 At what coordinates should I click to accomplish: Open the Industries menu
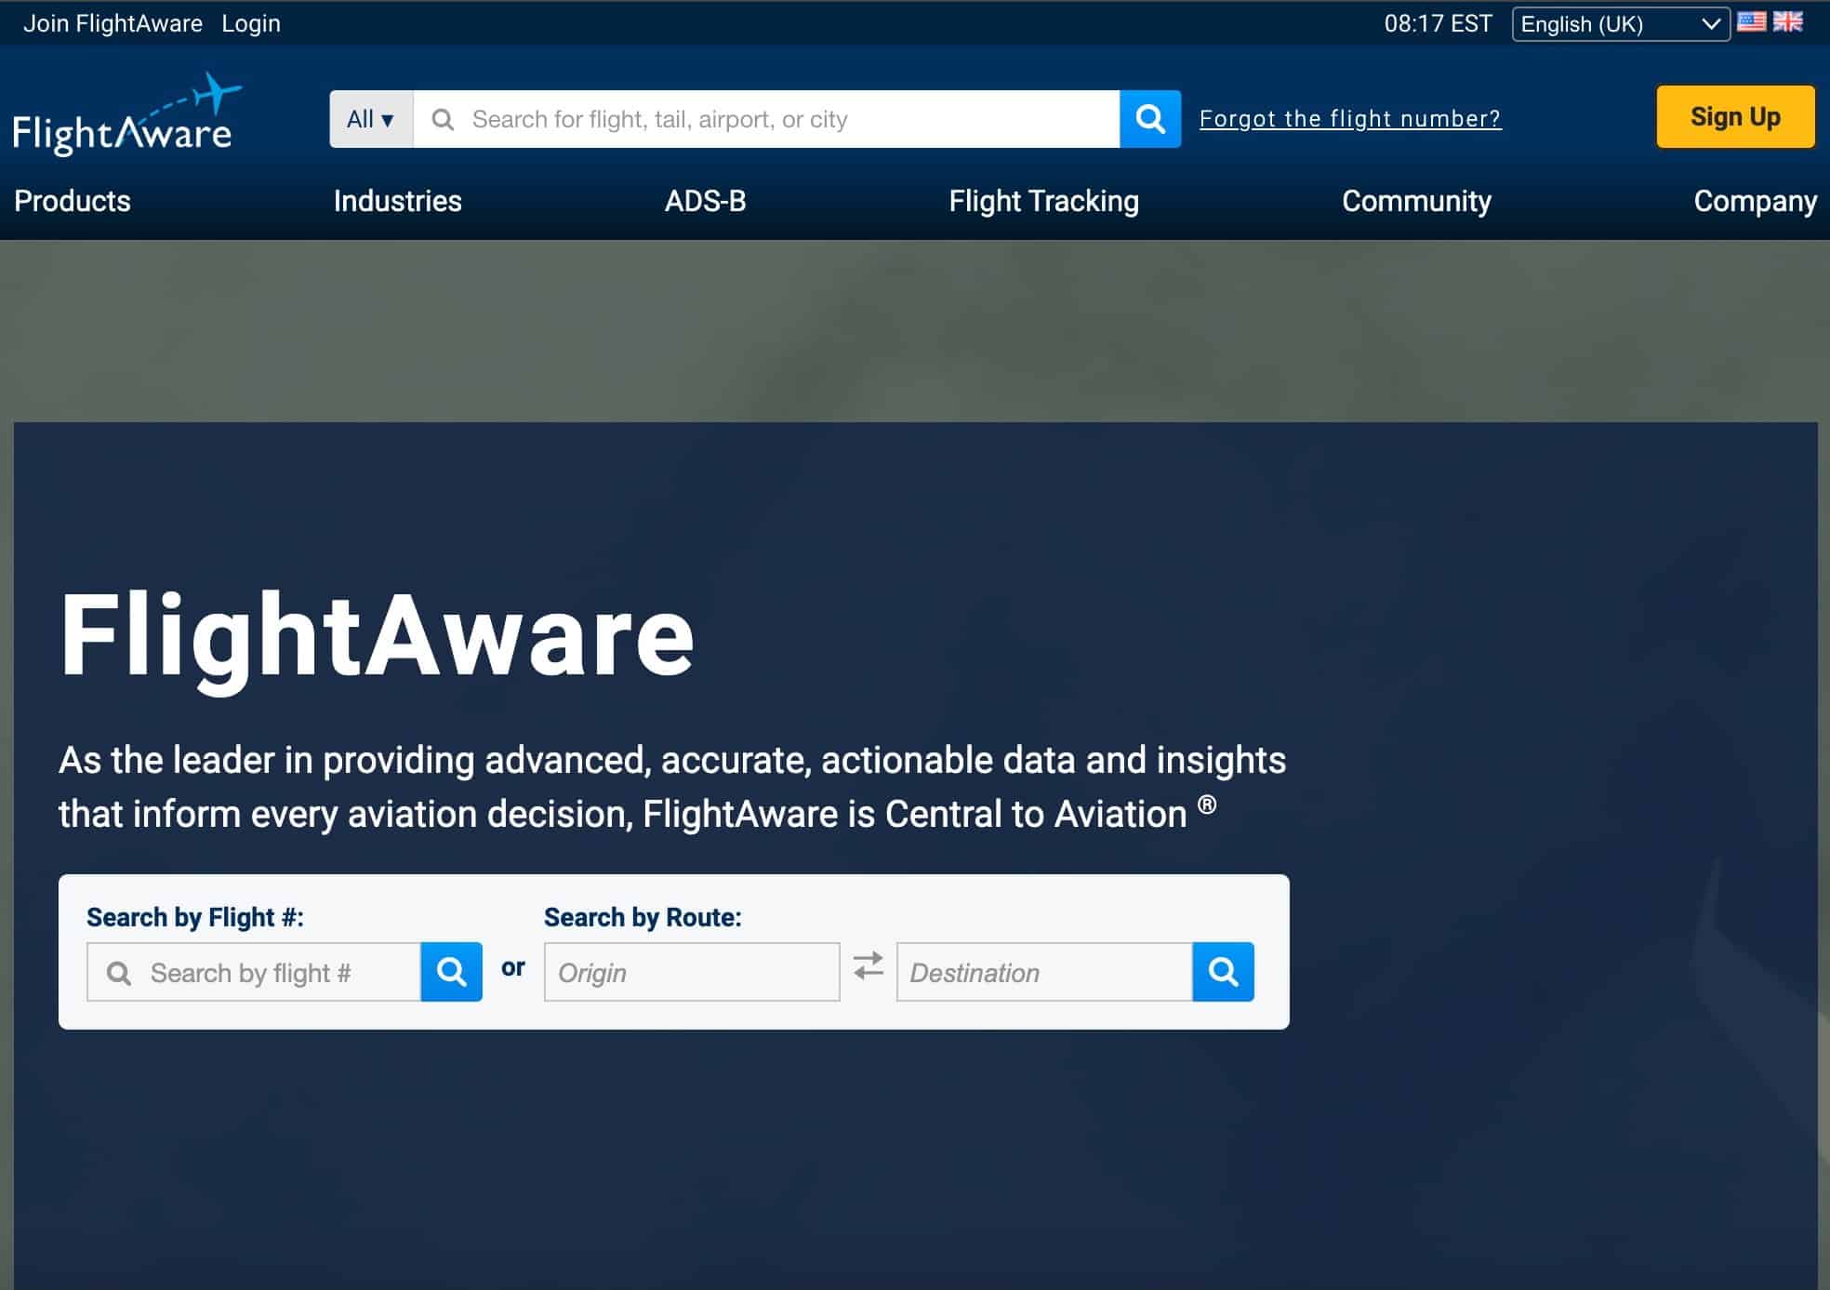tap(397, 201)
